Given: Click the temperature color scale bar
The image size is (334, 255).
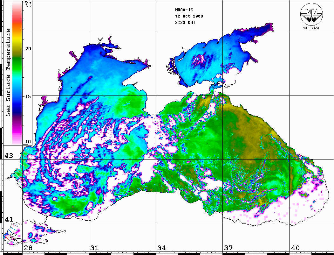Looking at the screenshot, I should [17, 73].
